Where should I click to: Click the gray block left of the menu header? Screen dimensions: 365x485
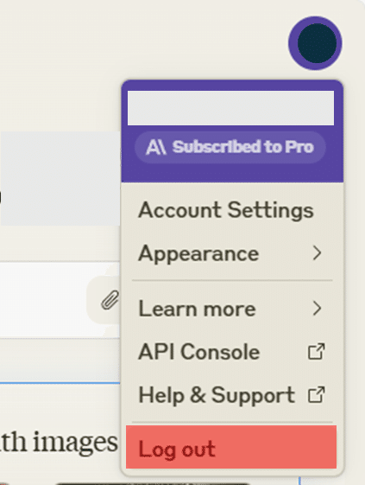click(x=60, y=178)
